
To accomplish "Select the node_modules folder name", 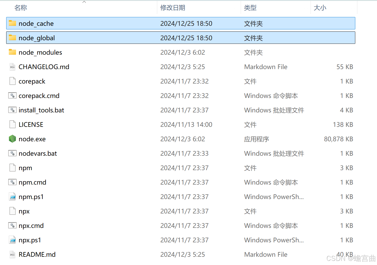I will 40,52.
